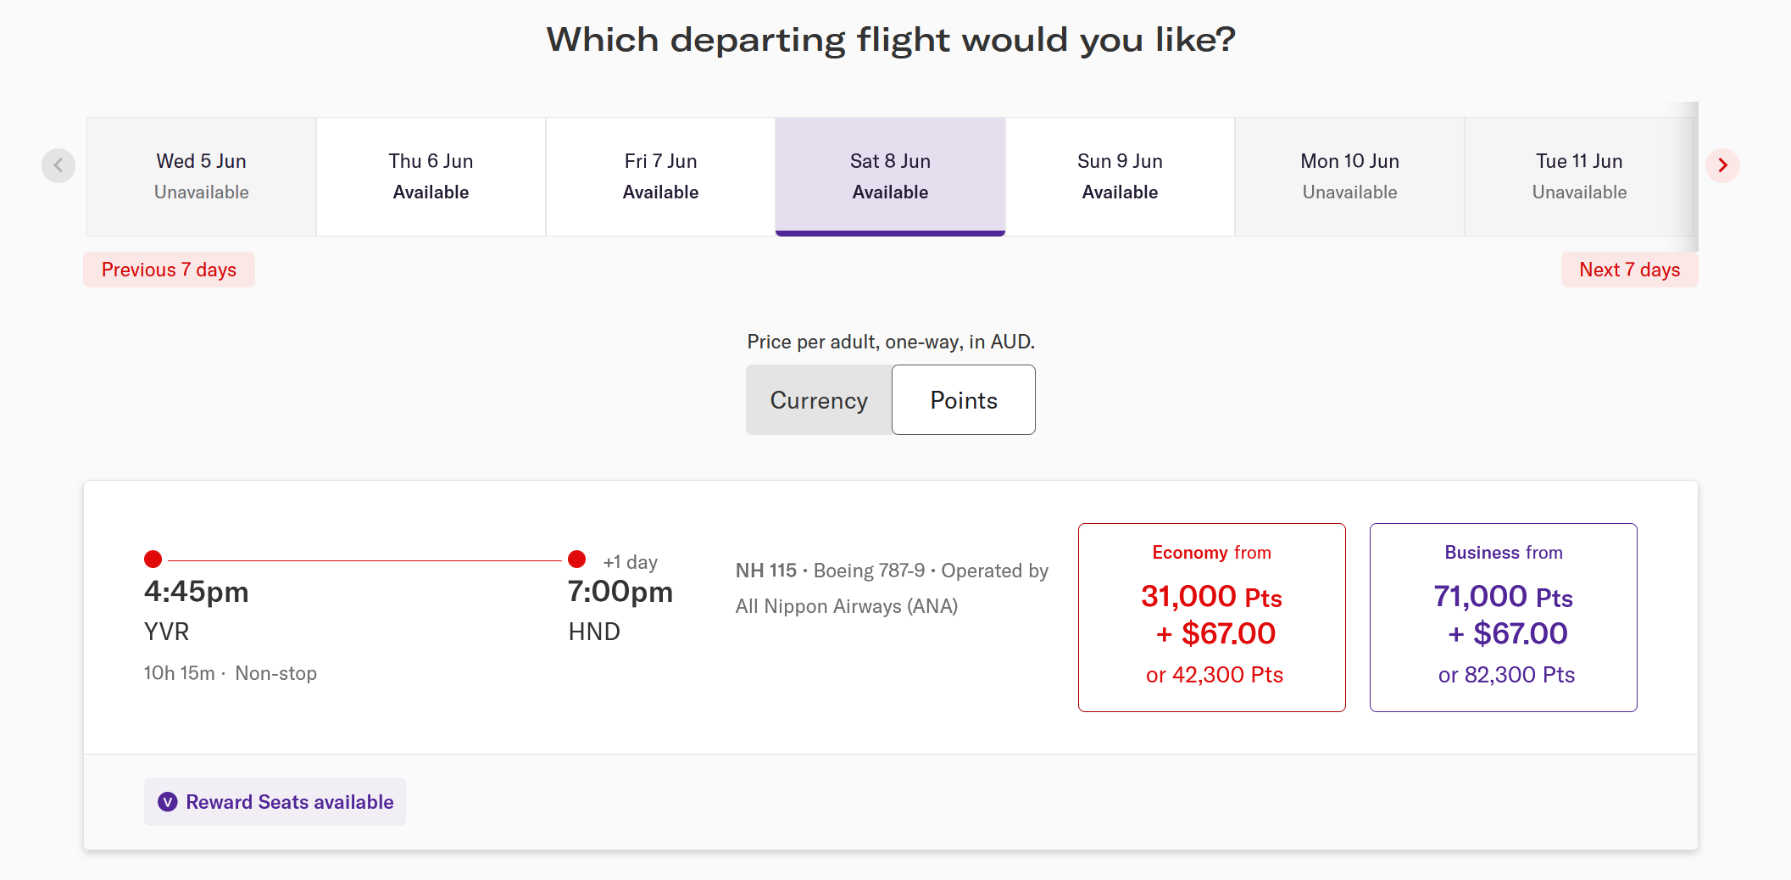Select the Mon 10 Jun date tab
This screenshot has height=880, width=1791.
(x=1350, y=176)
